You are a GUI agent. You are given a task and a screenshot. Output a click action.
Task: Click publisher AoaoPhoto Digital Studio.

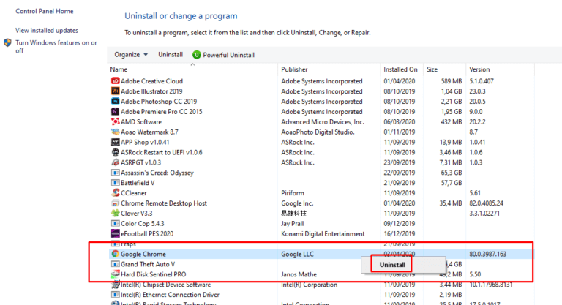click(x=318, y=132)
